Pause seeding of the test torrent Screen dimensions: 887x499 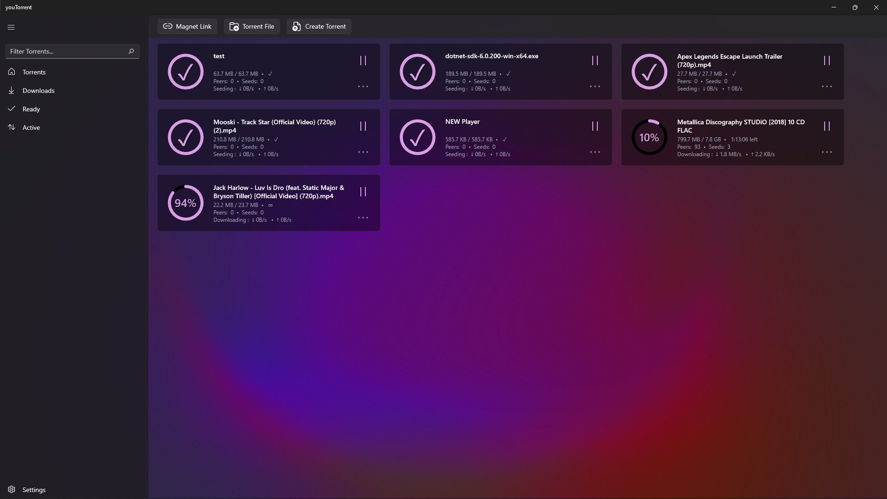tap(363, 61)
